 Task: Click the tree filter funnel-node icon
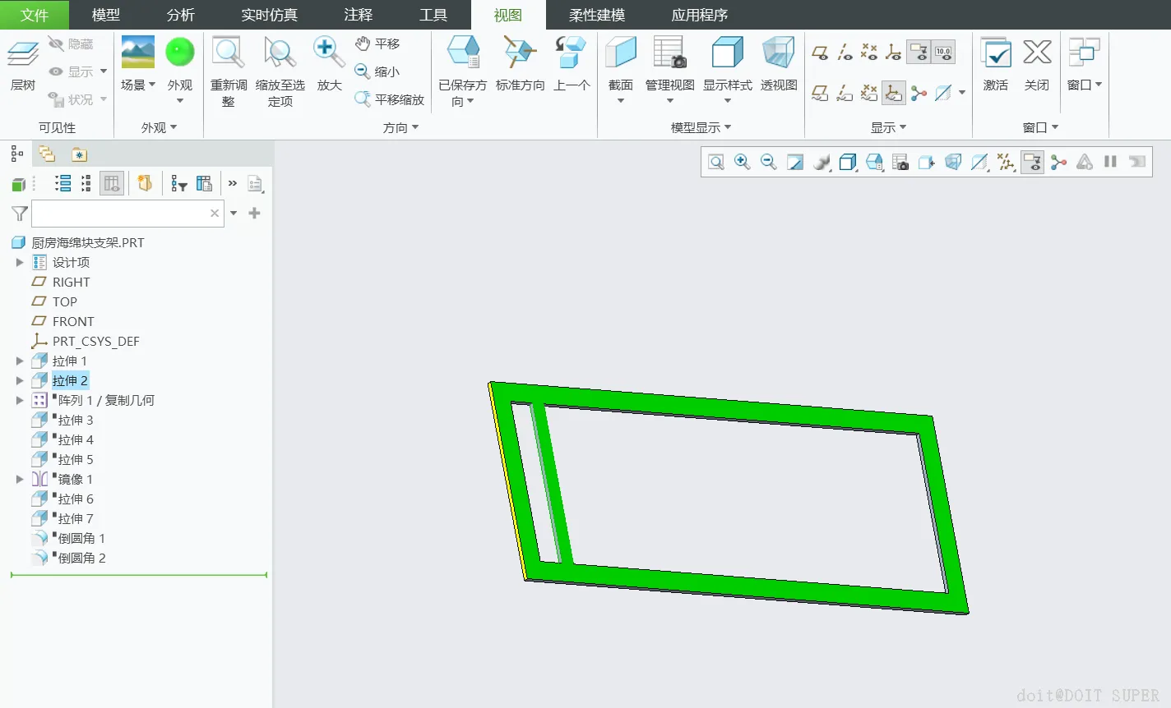click(x=179, y=183)
